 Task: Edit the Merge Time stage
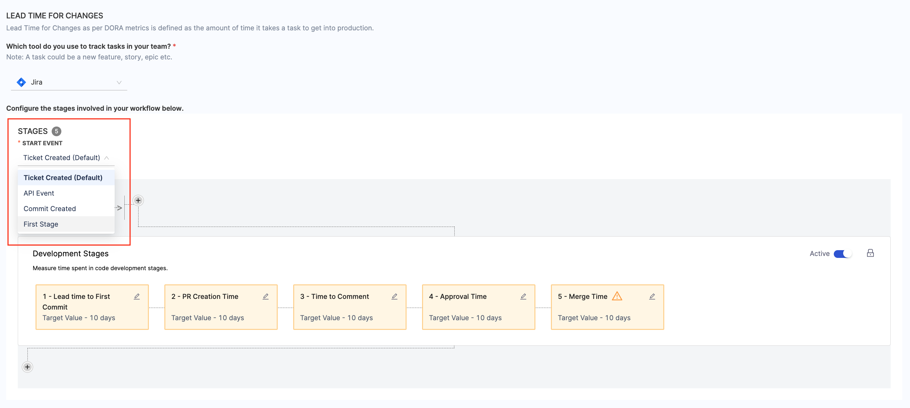click(652, 296)
